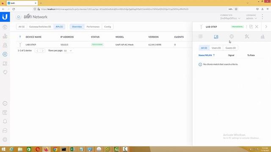Open the Statistics bar-chart sidebar icon
Screen dimensions: 271x152
[5, 36]
